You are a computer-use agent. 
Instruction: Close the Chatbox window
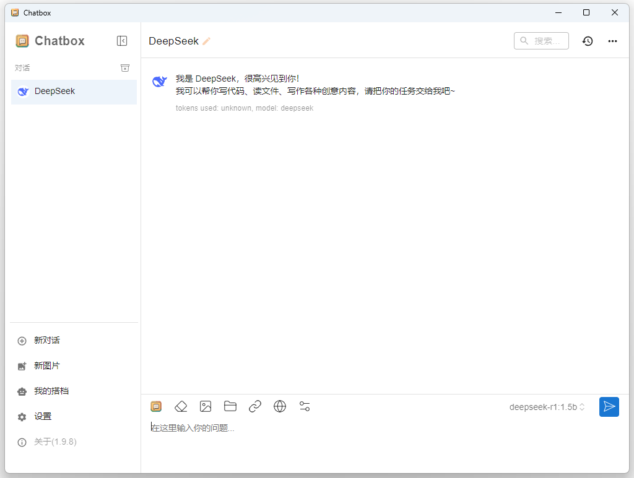[x=615, y=12]
